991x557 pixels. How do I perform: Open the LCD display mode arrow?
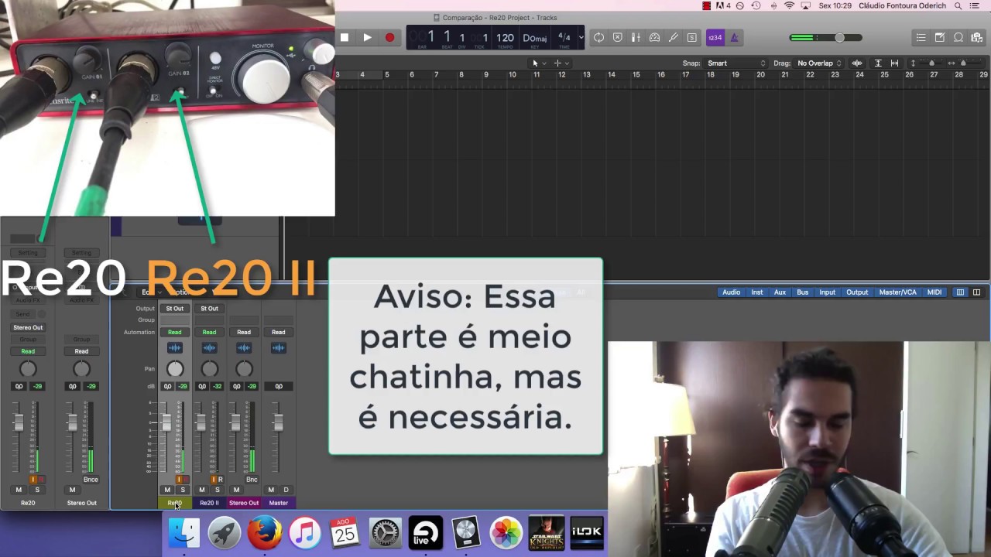point(581,37)
